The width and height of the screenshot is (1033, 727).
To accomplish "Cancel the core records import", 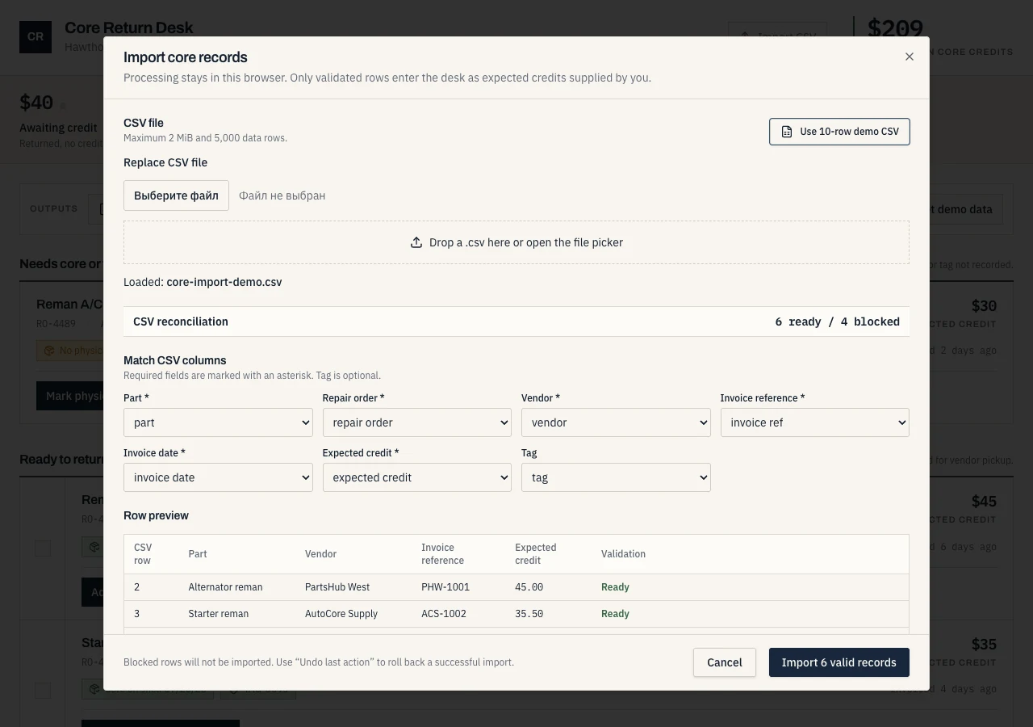I will click(725, 662).
